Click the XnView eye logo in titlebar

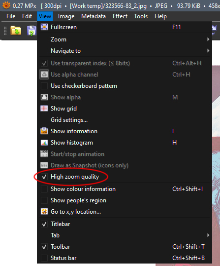(x=6, y=5)
